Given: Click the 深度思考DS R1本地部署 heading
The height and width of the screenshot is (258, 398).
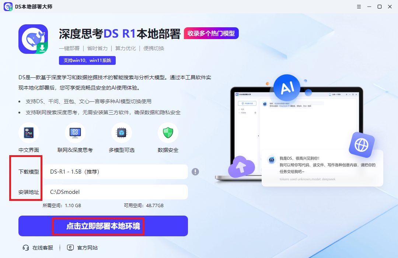Looking at the screenshot, I should click(119, 34).
